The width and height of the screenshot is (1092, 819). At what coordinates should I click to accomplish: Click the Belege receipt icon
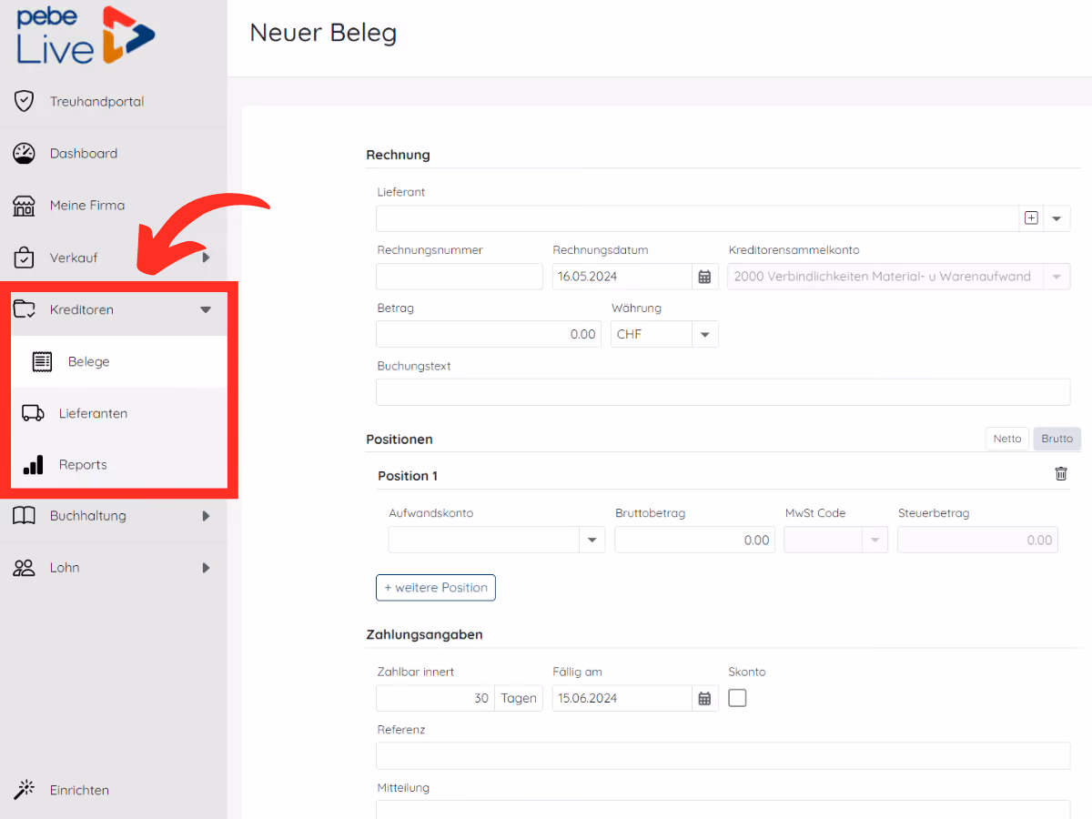click(x=42, y=361)
